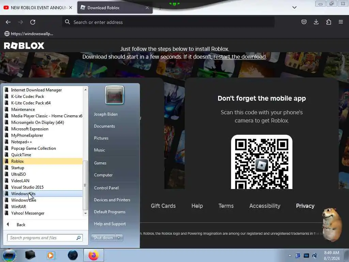Click the Search programs and files field

coord(45,238)
